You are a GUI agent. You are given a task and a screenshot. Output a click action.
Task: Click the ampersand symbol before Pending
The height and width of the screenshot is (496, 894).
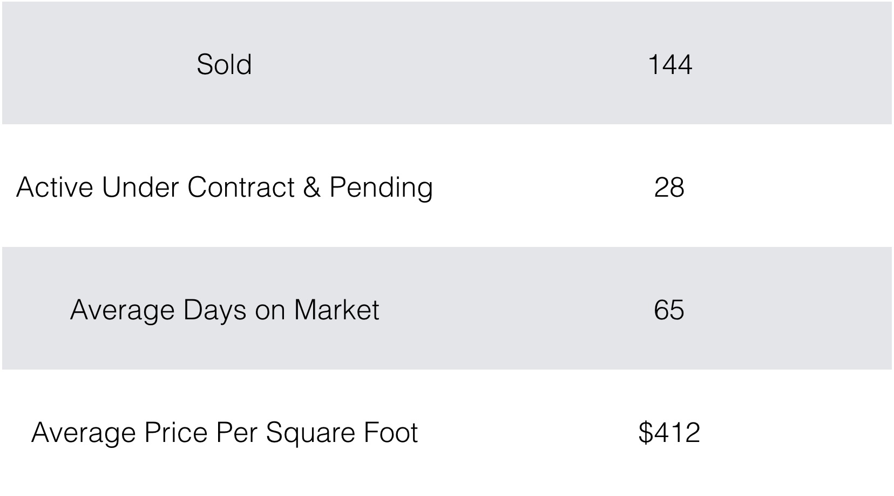(x=312, y=187)
